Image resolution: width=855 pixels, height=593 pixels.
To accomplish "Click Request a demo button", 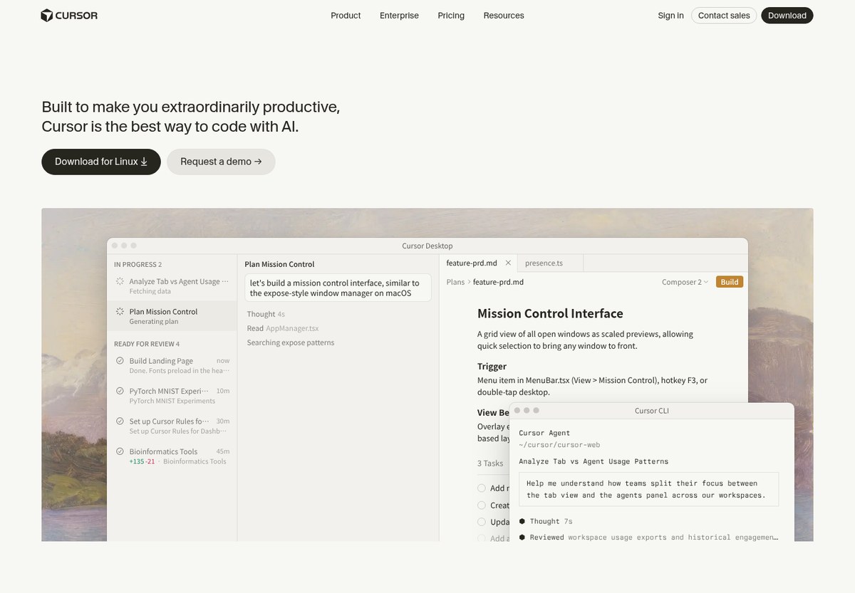I will click(221, 162).
